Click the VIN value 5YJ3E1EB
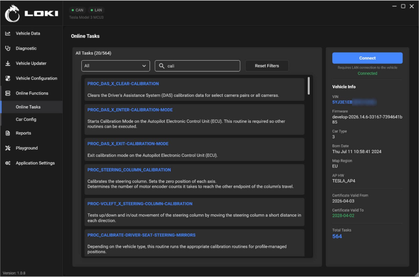Screen dimensions: 419x277 click(342, 102)
